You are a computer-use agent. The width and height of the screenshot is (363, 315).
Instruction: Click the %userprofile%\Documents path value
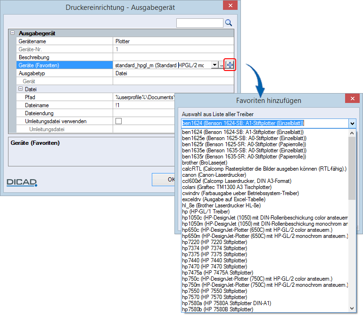[x=144, y=97]
